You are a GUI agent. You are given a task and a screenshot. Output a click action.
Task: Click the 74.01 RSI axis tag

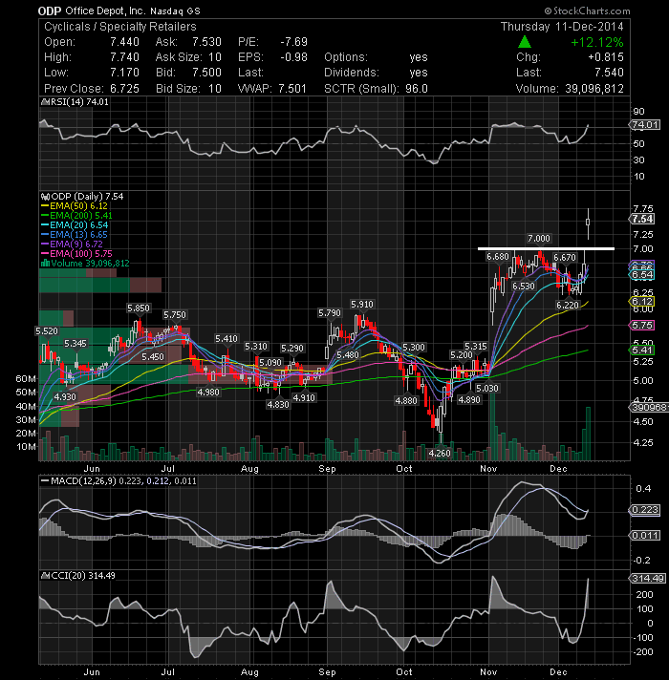645,125
